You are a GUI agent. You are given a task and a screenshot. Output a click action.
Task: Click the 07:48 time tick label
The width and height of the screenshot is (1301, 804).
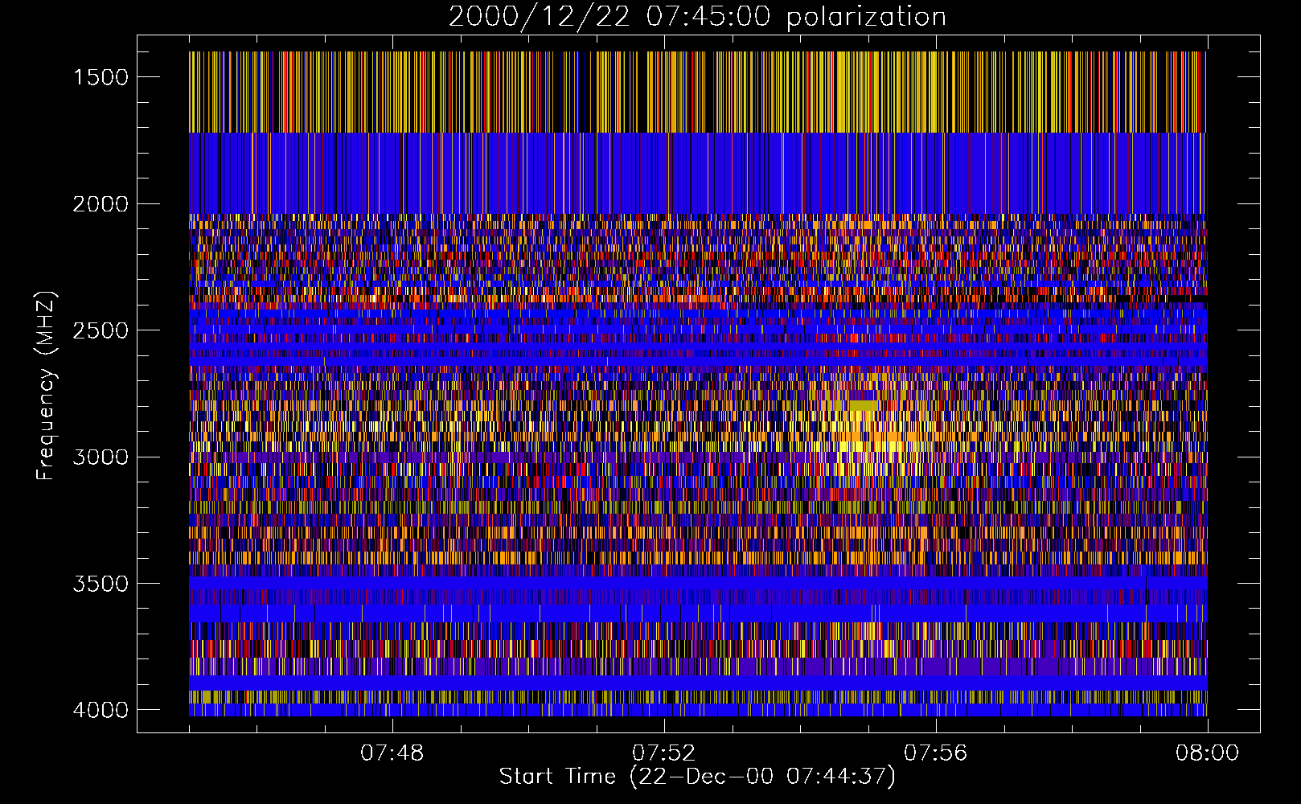[392, 753]
